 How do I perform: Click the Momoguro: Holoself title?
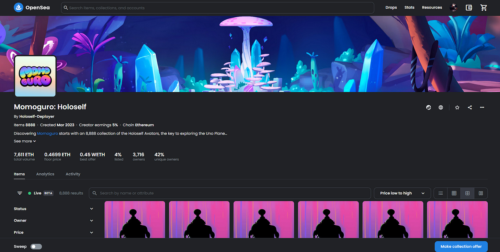click(x=50, y=107)
